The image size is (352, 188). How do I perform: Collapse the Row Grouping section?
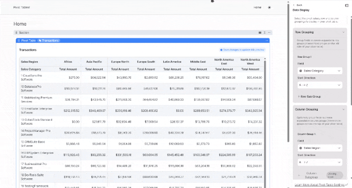click(x=343, y=32)
